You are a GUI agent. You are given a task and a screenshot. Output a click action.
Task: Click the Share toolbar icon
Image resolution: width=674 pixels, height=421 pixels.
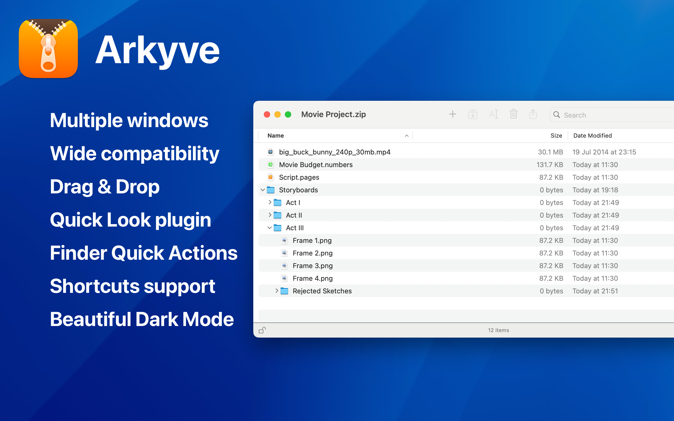(533, 114)
